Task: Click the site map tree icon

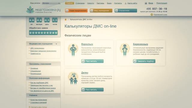Action: [125, 3]
